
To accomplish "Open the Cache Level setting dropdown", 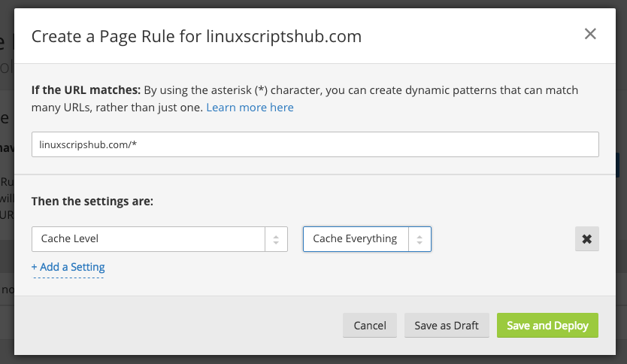I will 159,239.
